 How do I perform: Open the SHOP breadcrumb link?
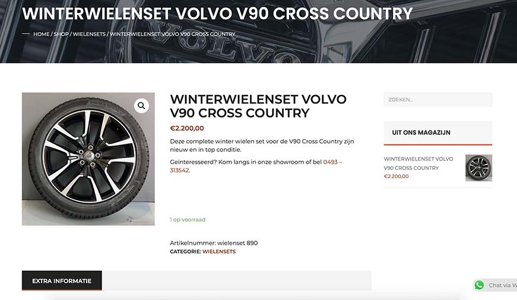click(61, 34)
